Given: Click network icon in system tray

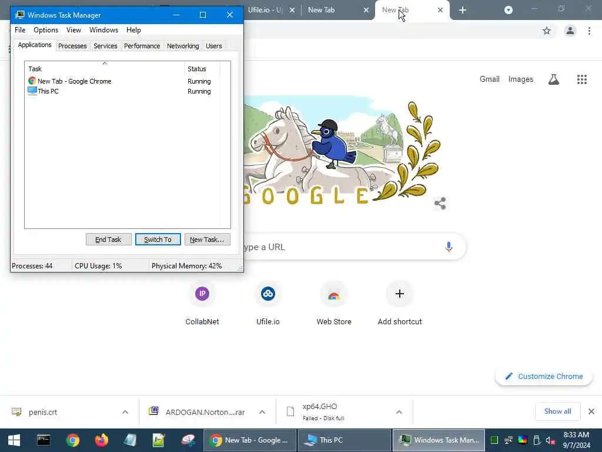Looking at the screenshot, I should click(509, 440).
